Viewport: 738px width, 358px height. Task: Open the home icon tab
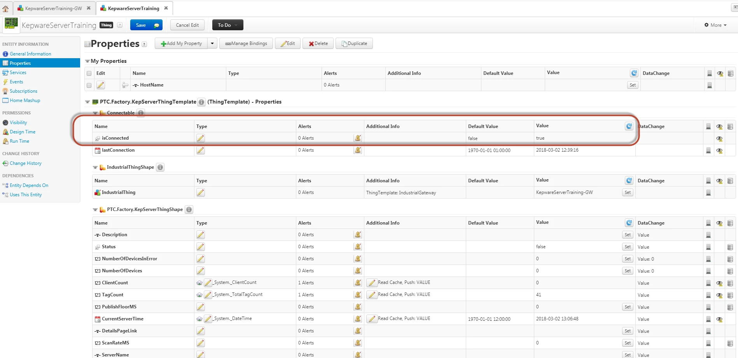[x=5, y=9]
